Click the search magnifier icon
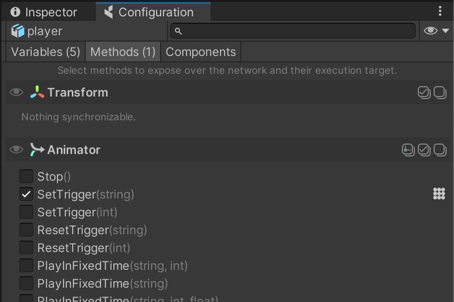The image size is (454, 302). click(x=178, y=31)
